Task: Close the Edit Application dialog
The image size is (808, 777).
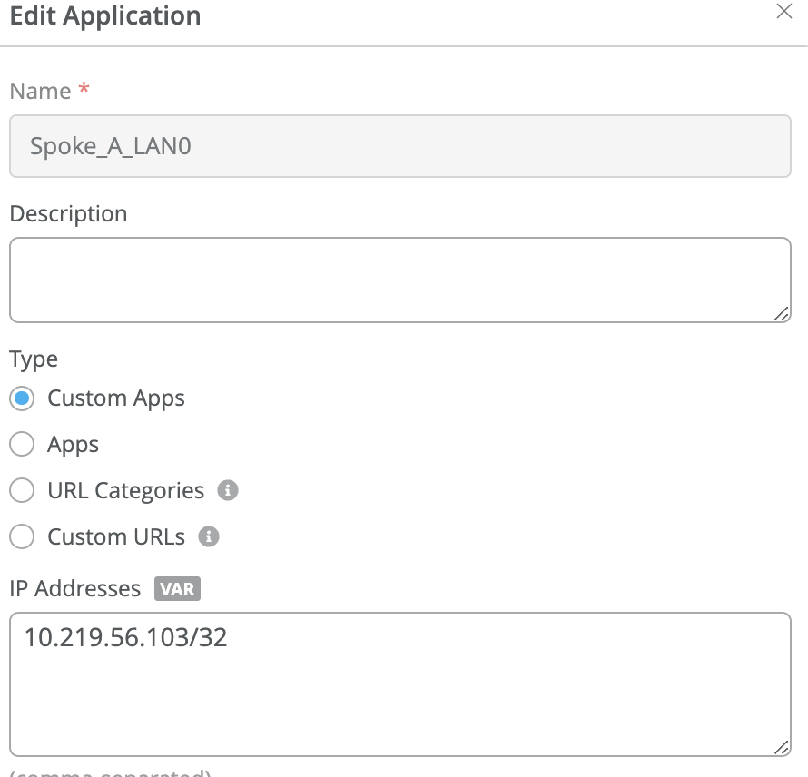Action: coord(783,12)
